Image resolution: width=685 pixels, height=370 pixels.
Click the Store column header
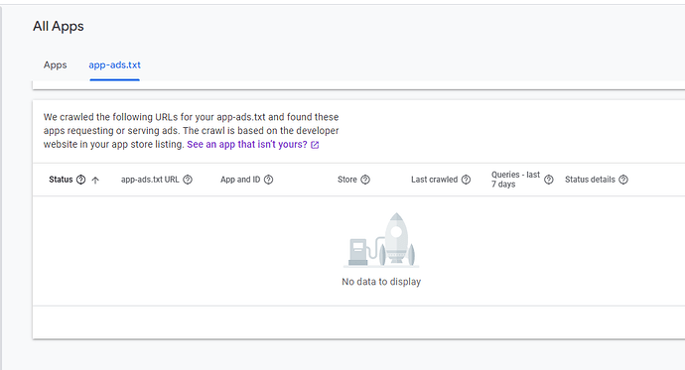[347, 180]
